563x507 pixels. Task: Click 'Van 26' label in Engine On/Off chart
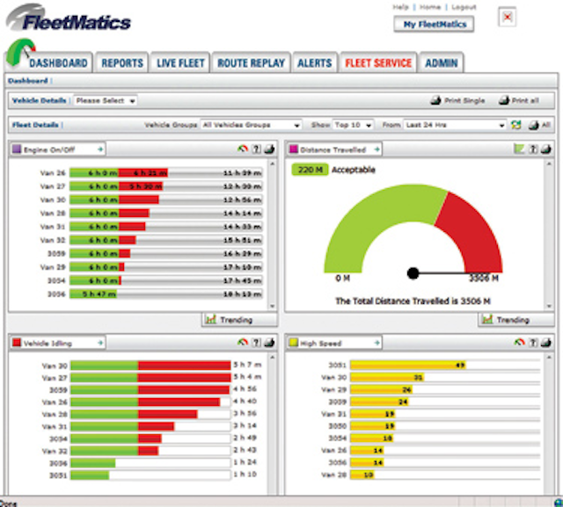[x=53, y=173]
